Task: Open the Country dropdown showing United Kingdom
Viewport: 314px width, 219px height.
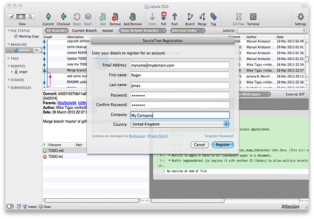Action: pos(180,124)
